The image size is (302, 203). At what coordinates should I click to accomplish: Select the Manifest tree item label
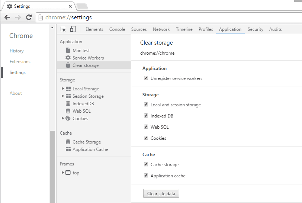81,51
